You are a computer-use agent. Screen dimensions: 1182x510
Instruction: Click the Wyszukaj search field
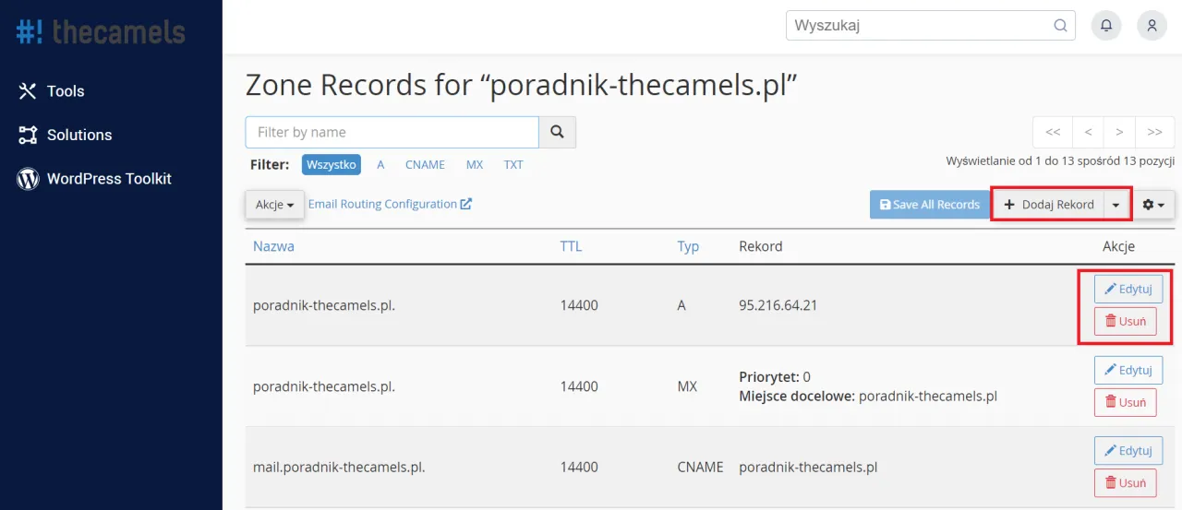click(931, 26)
